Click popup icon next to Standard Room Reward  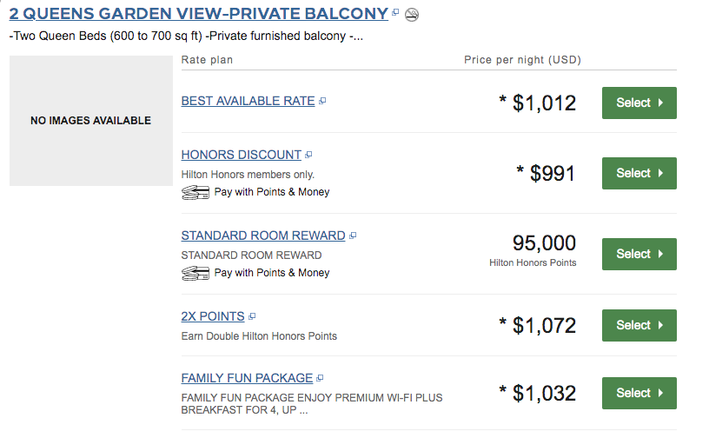click(x=353, y=236)
